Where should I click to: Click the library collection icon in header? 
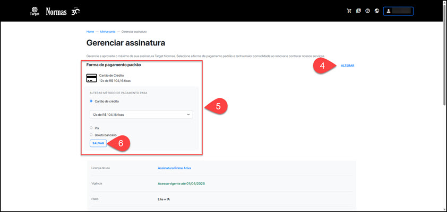tap(358, 11)
